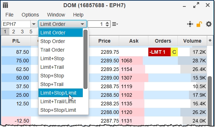This screenshot has width=216, height=129.
Task: Select quantity preset tab 5
Action: point(31,32)
